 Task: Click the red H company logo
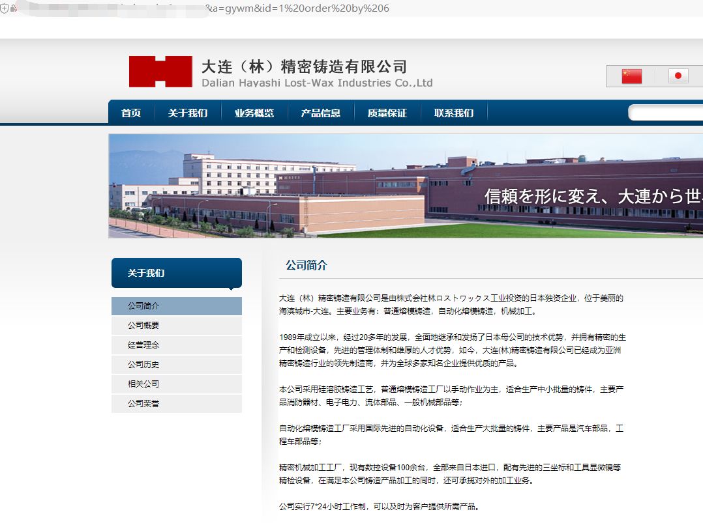pos(160,72)
